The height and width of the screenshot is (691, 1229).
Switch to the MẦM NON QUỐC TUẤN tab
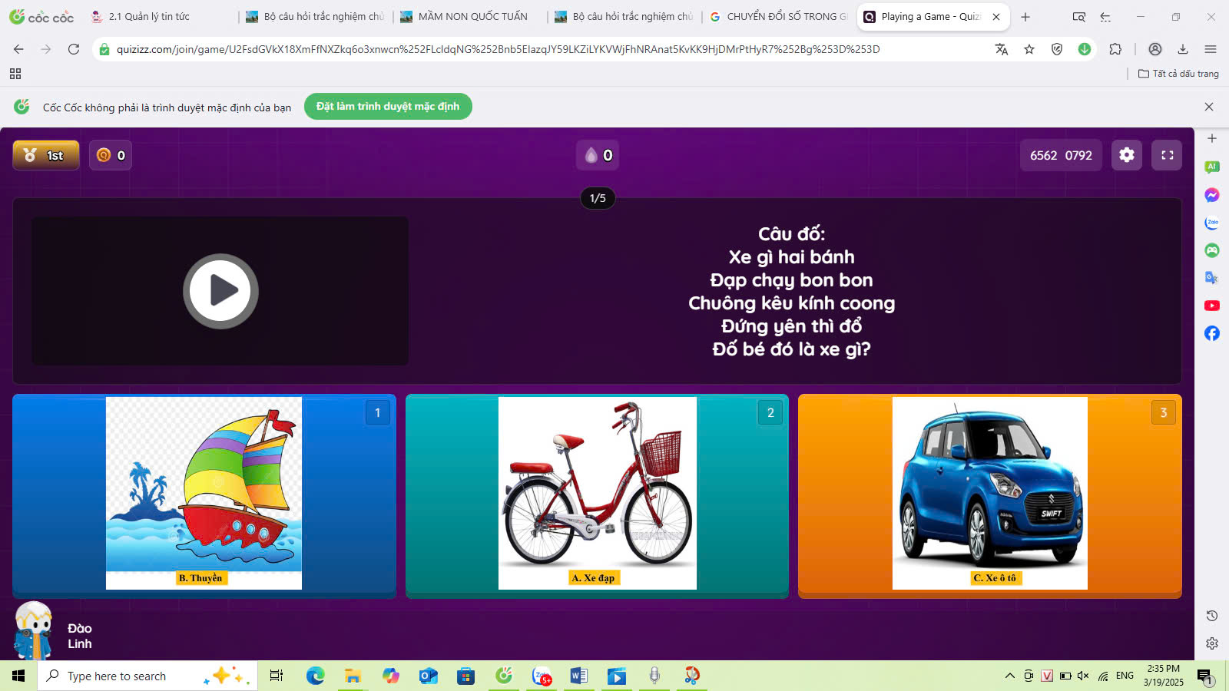pos(472,16)
